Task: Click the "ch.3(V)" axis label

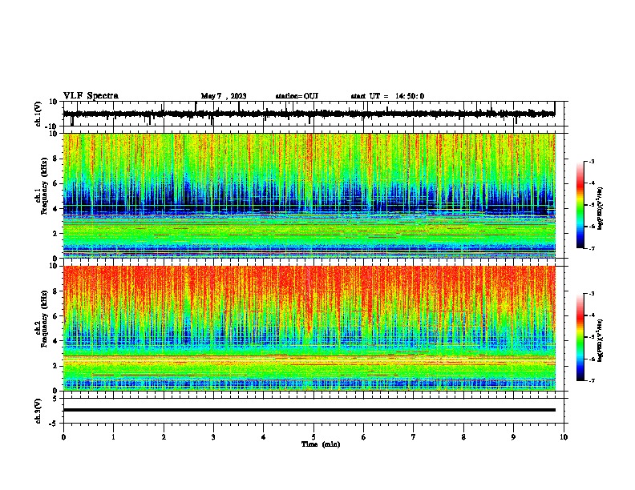Action: pos(38,411)
